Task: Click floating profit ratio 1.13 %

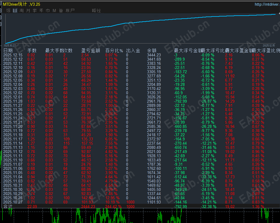Action: pos(258,177)
